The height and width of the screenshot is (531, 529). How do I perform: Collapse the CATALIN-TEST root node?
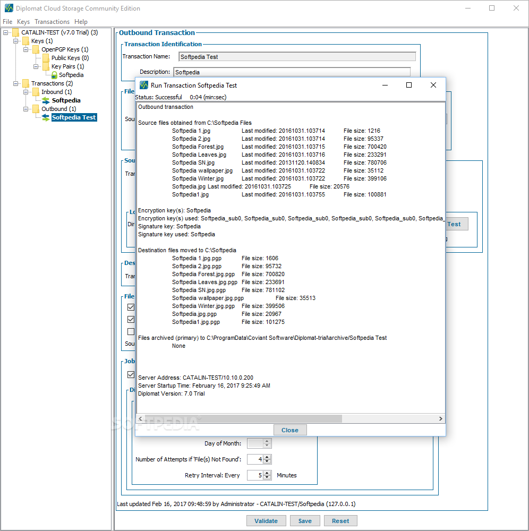pos(5,32)
